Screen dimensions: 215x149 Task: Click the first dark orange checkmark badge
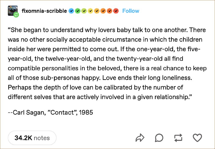(x=103, y=11)
